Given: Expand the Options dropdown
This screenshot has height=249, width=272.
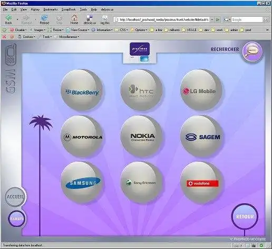Looking at the screenshot, I should coord(139,30).
